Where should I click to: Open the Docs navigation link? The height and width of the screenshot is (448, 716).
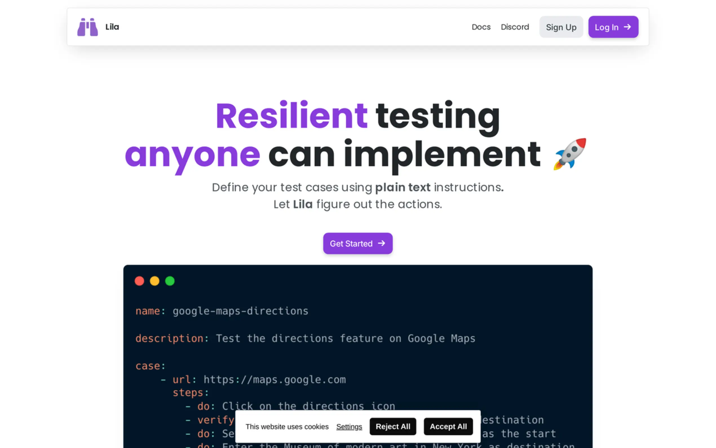pos(481,27)
